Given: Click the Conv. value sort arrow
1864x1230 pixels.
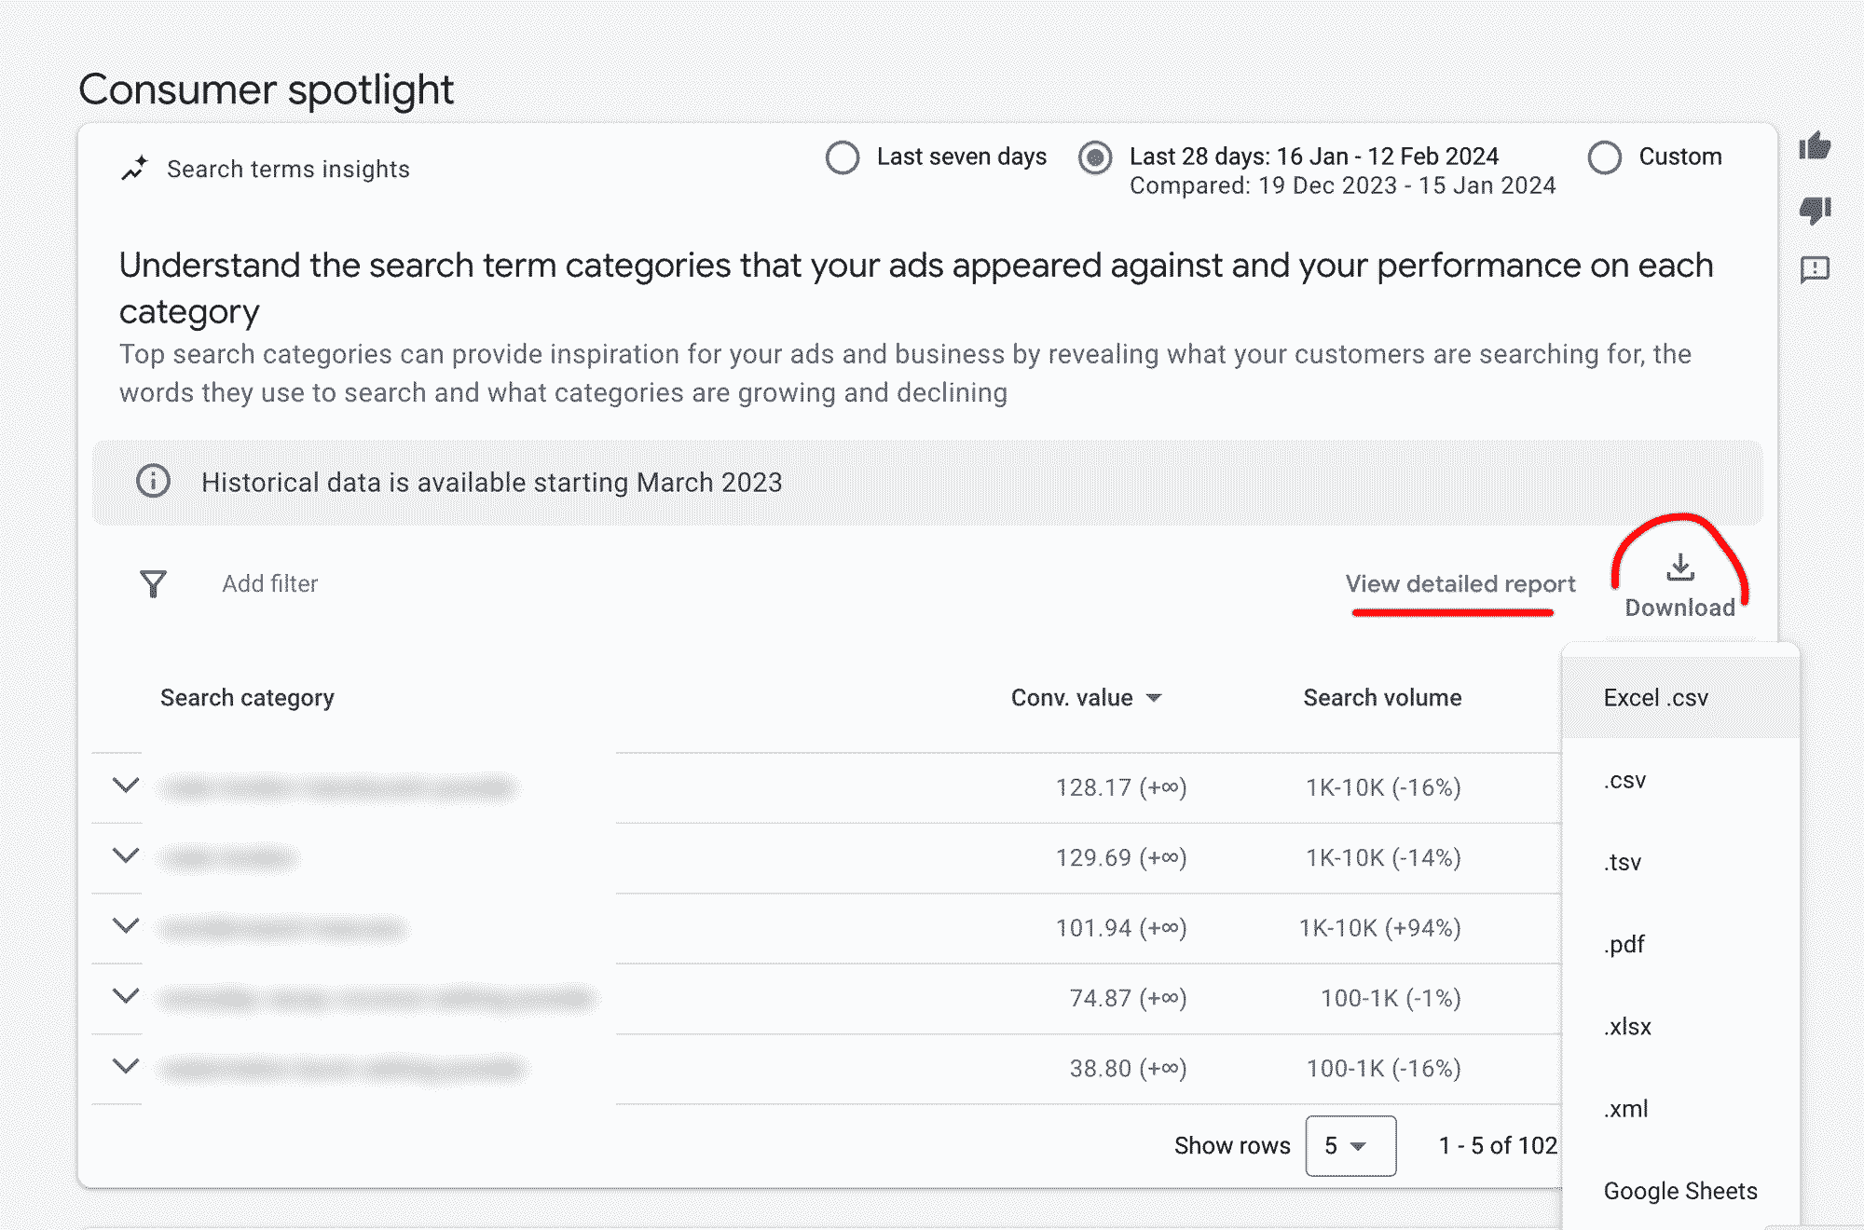Looking at the screenshot, I should click(x=1156, y=697).
